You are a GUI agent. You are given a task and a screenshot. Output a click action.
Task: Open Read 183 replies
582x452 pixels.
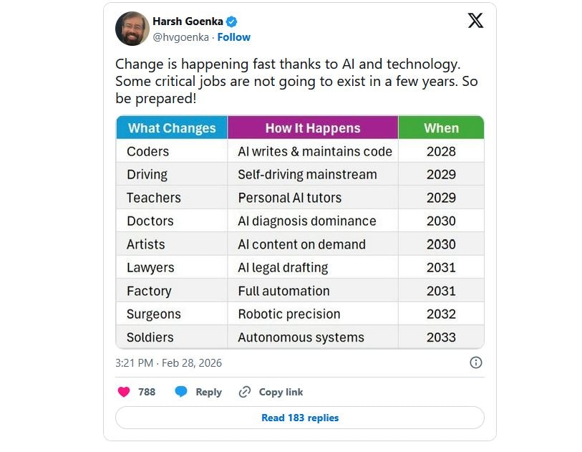pos(301,418)
